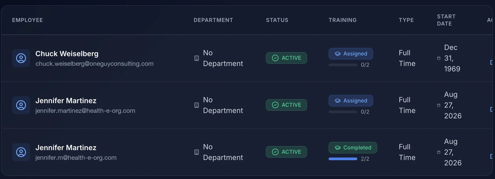Click calendar icon in jennifer.martinez@health-e-org.com start date

tap(439, 105)
